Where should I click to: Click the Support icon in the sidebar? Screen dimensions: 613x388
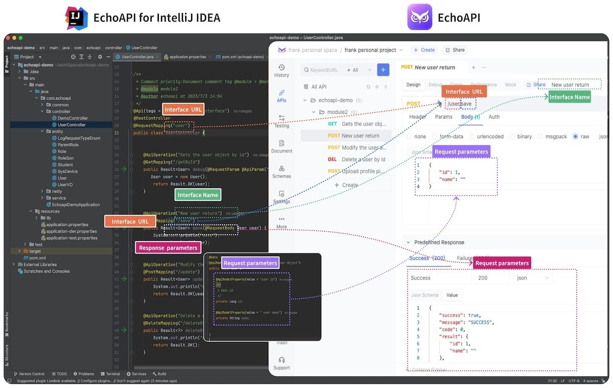(281, 362)
